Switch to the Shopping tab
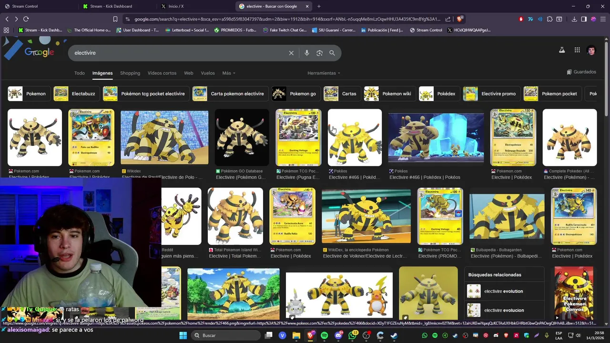 [x=130, y=73]
